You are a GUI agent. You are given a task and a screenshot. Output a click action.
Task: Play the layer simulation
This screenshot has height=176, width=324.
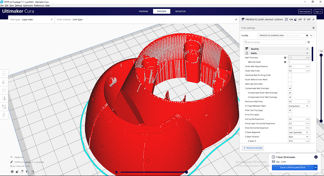pos(117,172)
